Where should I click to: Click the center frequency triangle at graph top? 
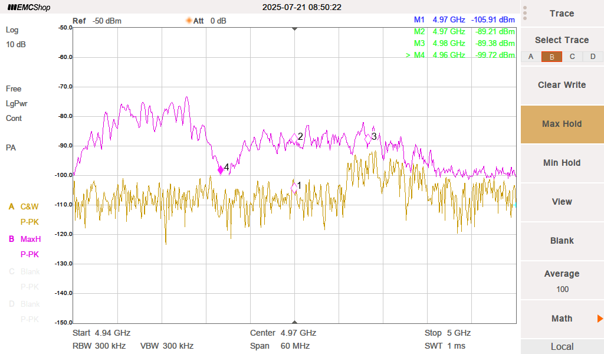[x=294, y=29]
